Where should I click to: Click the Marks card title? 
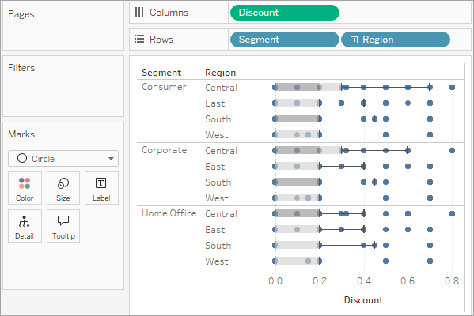[x=21, y=134]
